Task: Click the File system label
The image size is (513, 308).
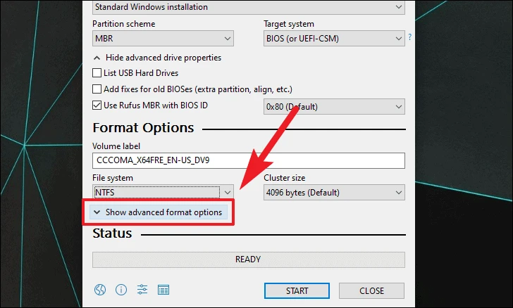Action: [x=113, y=178]
